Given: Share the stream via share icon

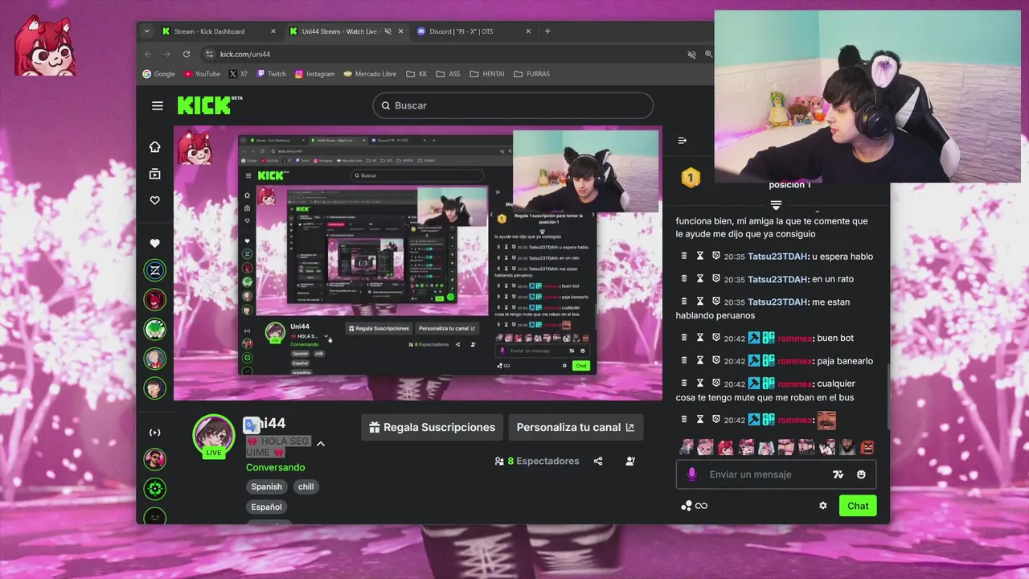Looking at the screenshot, I should pos(598,461).
